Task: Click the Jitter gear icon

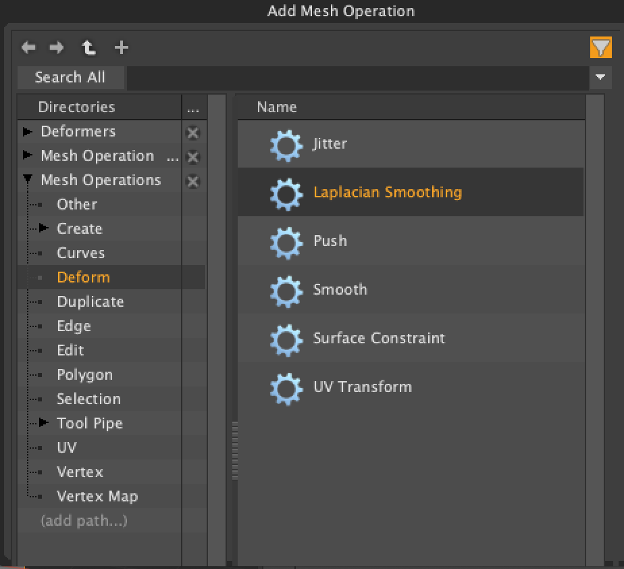Action: pos(286,144)
